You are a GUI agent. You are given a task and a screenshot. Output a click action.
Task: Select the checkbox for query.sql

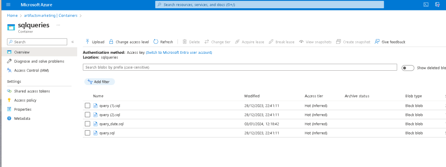click(x=88, y=133)
